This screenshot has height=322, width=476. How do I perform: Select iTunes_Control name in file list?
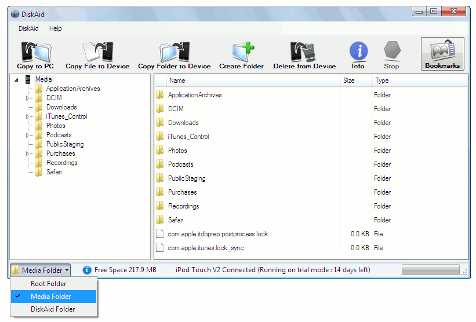[188, 137]
